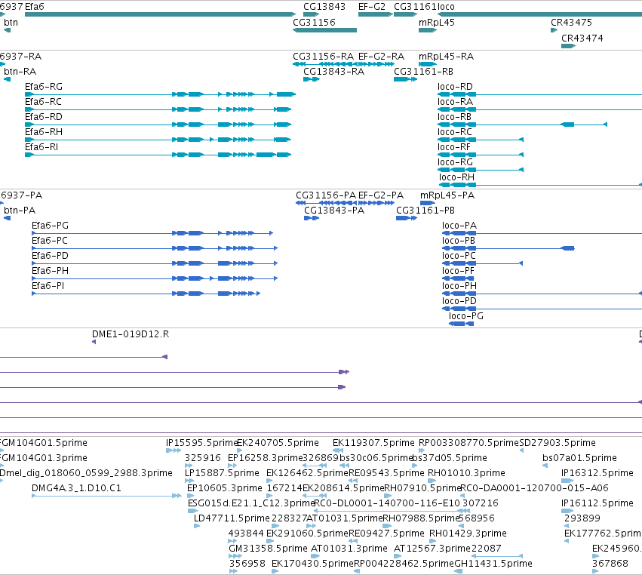This screenshot has height=575, width=642.
Task: Select the Efa6 gene label
Action: (x=35, y=7)
